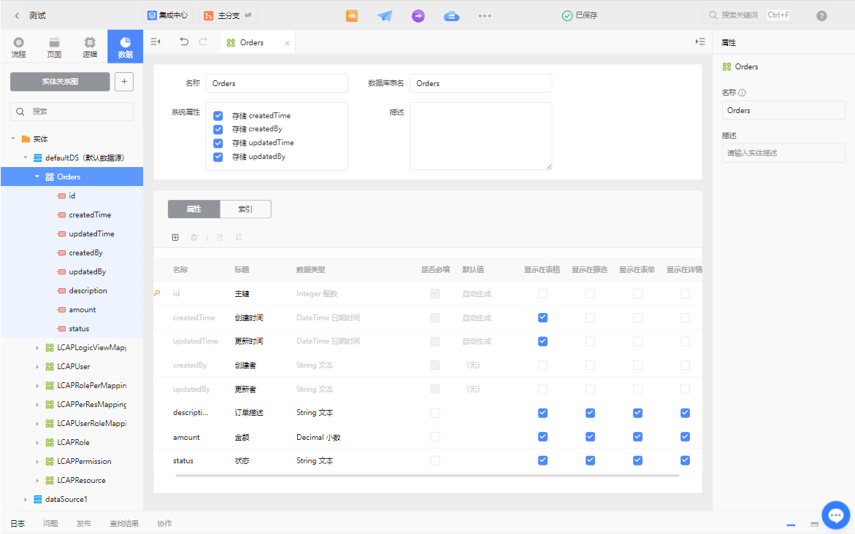Viewport: 855px width, 534px height.
Task: Close the Orders tab
Action: (x=288, y=43)
